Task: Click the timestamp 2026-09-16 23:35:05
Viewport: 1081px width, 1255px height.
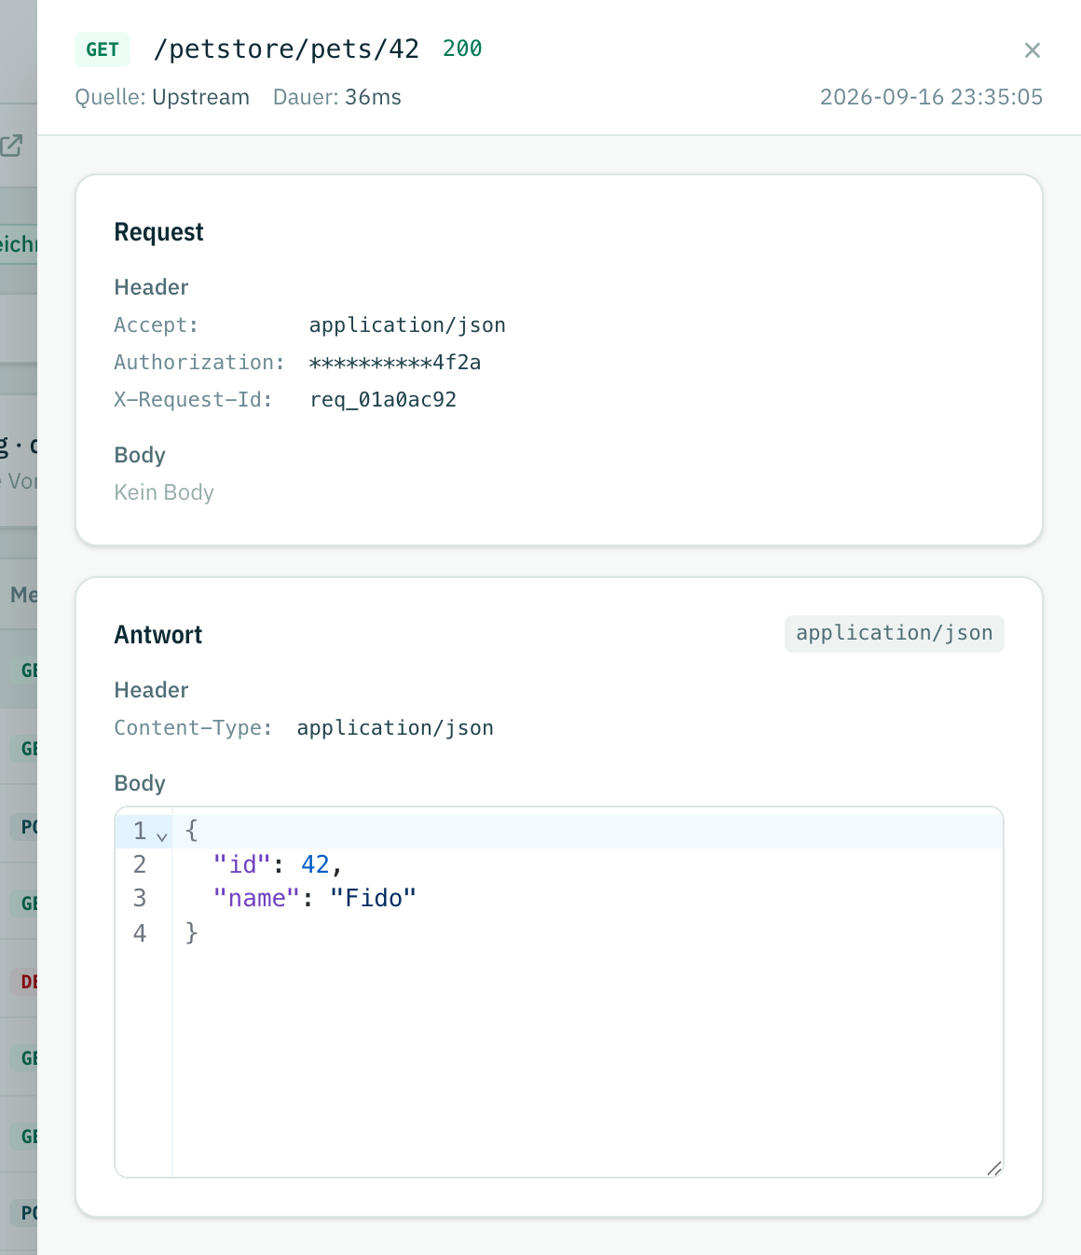Action: 931,97
